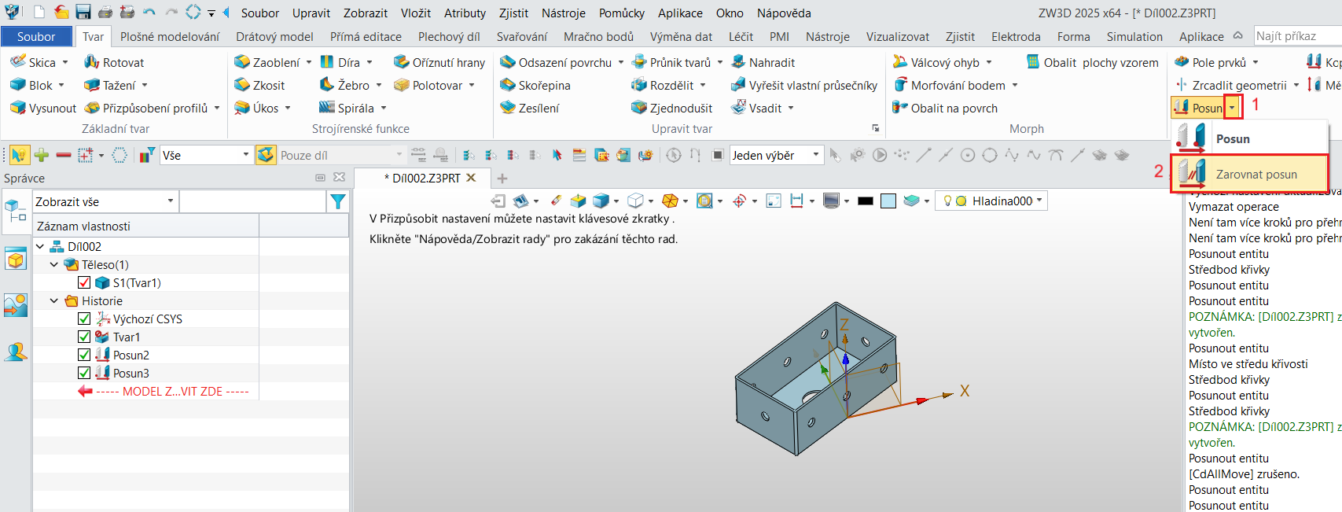Collapse the Díl002 tree node
Image resolution: width=1342 pixels, height=512 pixels.
click(x=40, y=246)
